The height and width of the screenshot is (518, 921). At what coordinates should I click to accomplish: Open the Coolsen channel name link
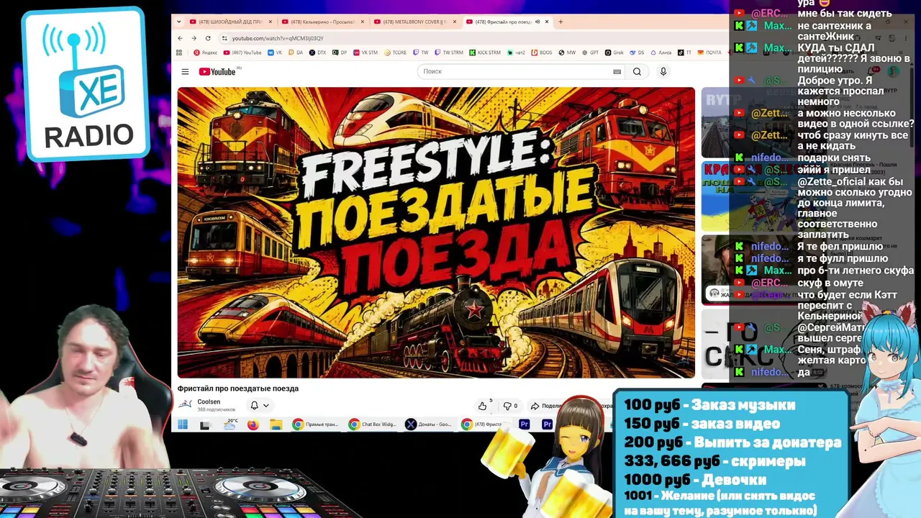[209, 401]
